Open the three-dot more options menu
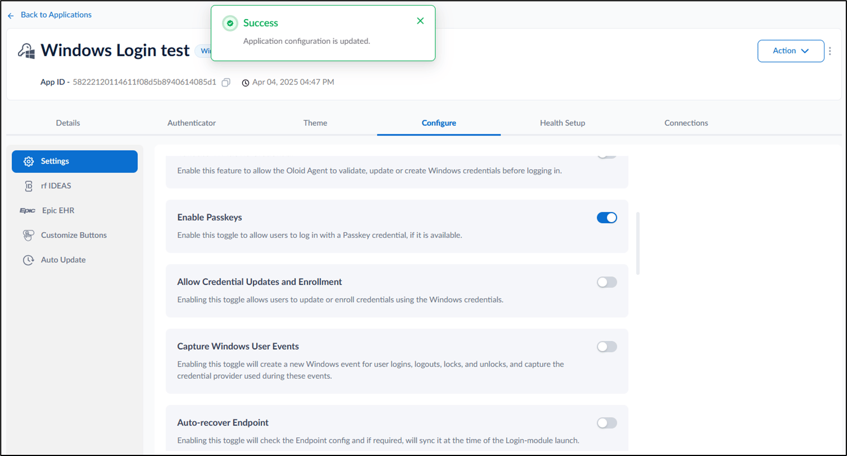847x456 pixels. [x=830, y=51]
